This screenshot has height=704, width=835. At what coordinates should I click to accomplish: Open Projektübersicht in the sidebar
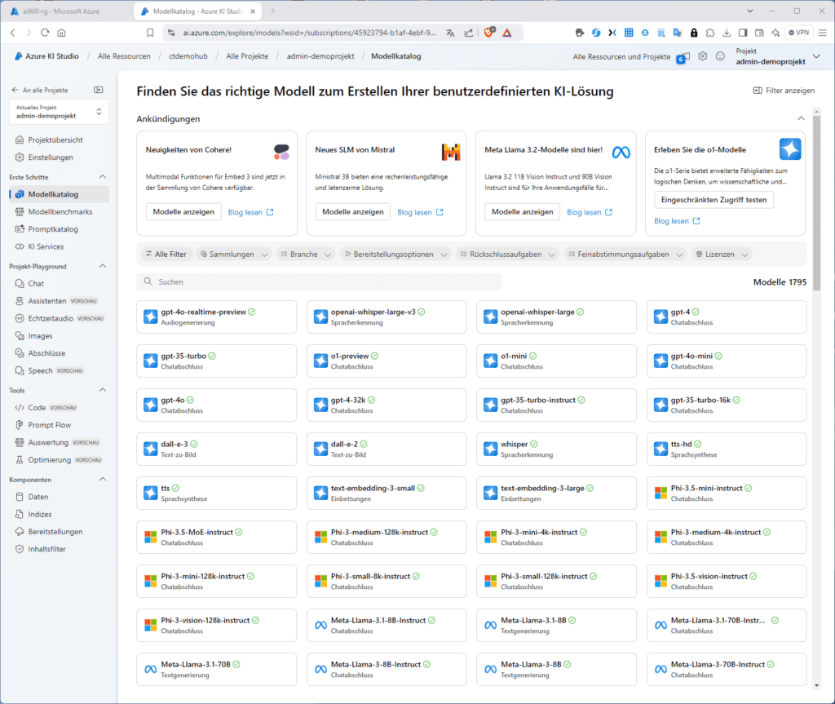tap(55, 139)
